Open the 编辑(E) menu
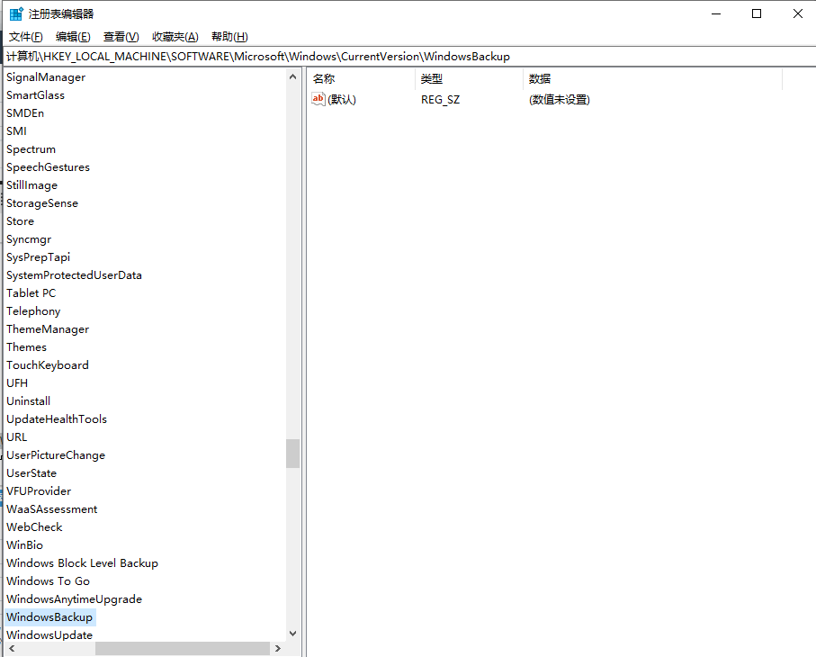 73,36
